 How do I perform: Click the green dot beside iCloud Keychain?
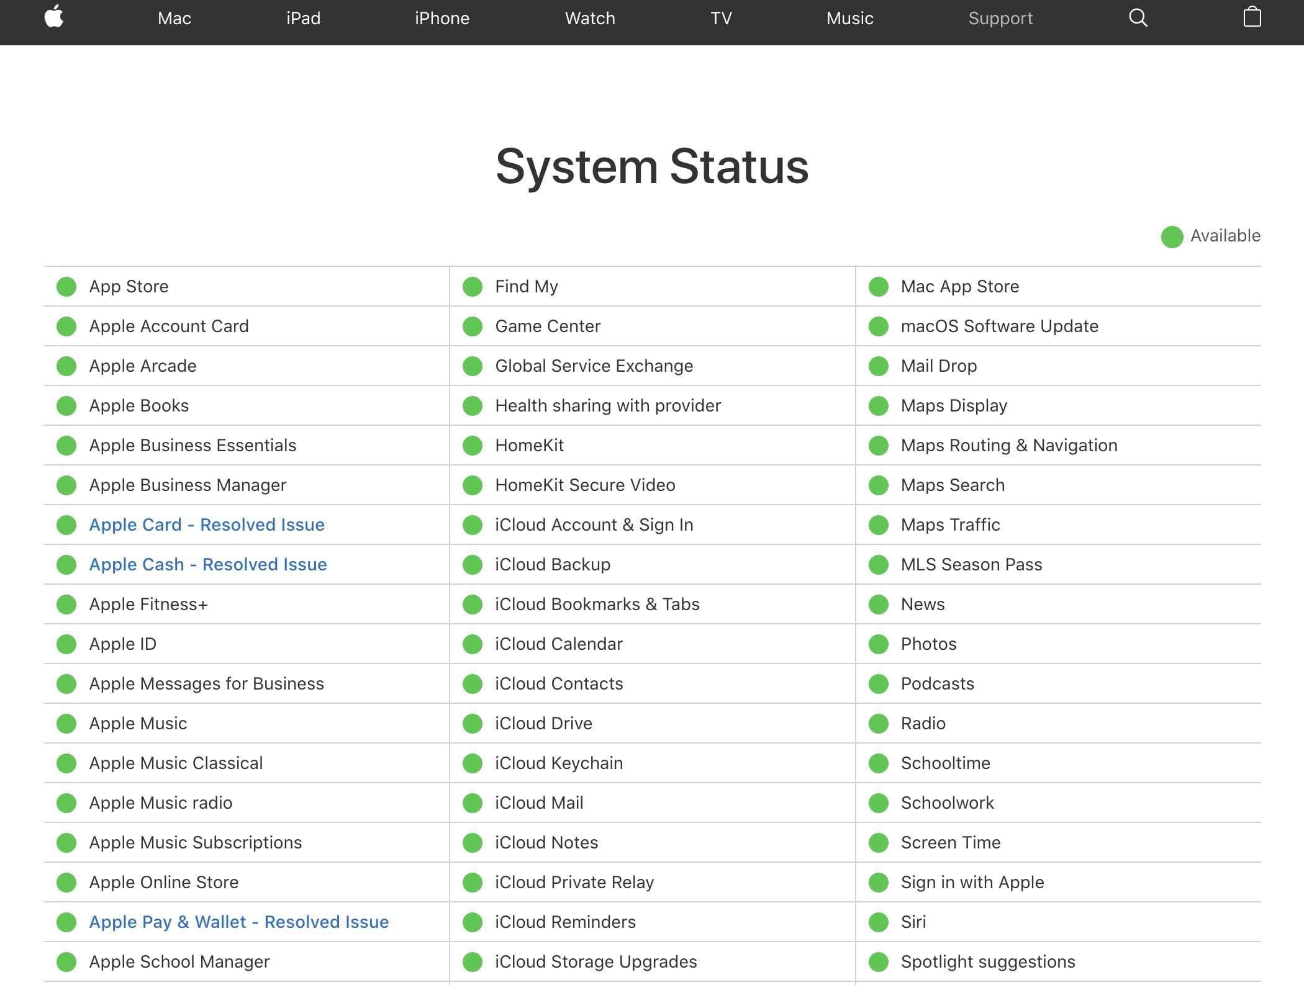pyautogui.click(x=473, y=763)
